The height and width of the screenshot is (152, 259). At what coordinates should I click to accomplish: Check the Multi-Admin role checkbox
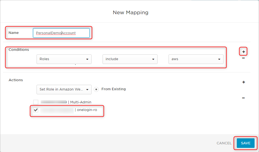(36, 102)
